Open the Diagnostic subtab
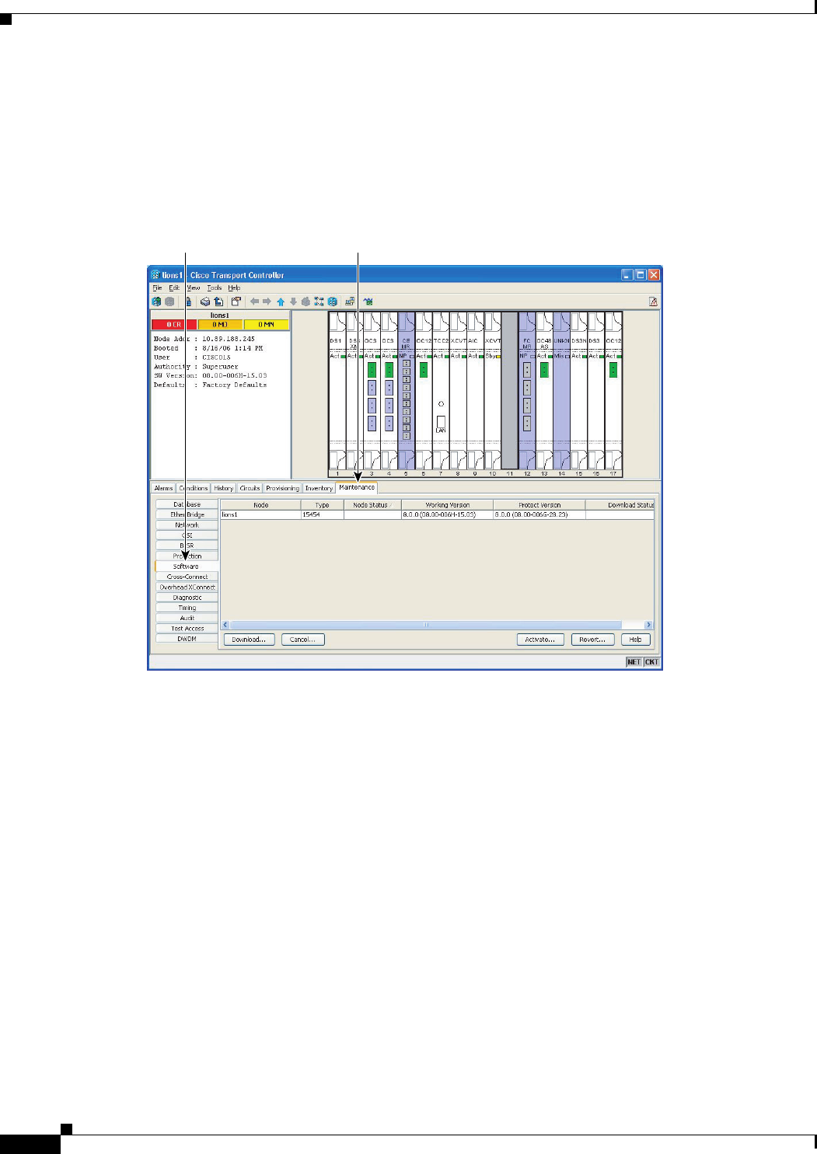 click(187, 598)
